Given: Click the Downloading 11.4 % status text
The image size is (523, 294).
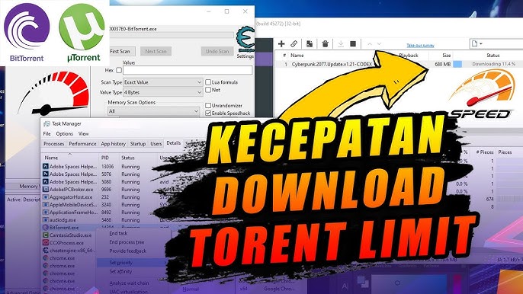Looking at the screenshot, I should click(x=494, y=64).
